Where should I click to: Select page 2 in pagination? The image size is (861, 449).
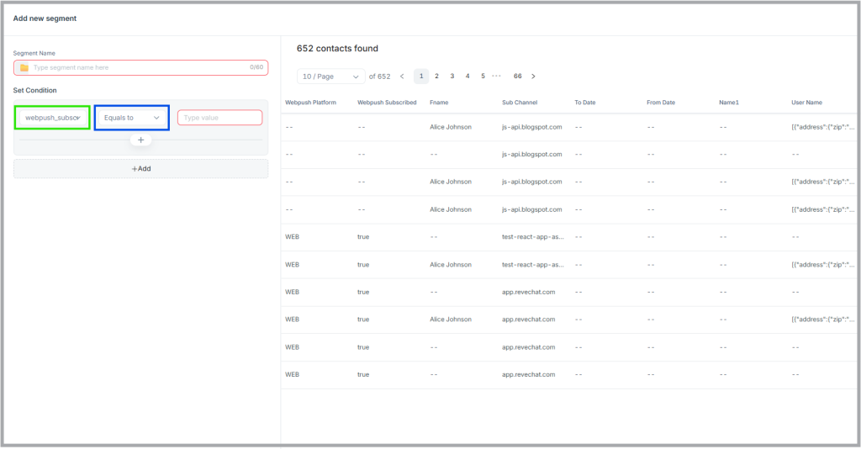(x=436, y=77)
